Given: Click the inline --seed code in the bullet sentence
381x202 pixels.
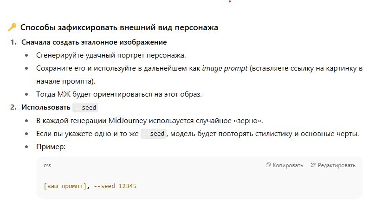Looking at the screenshot, I should (153, 134).
